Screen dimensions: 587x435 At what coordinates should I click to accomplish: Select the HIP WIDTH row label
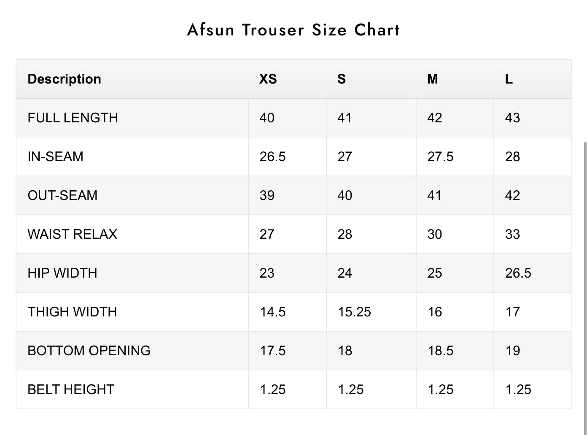62,273
